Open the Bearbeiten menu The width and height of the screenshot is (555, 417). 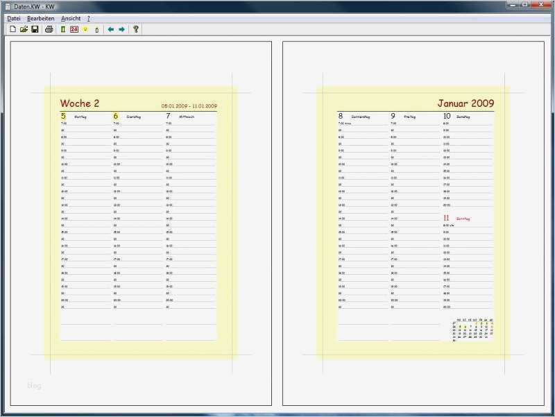[x=41, y=19]
